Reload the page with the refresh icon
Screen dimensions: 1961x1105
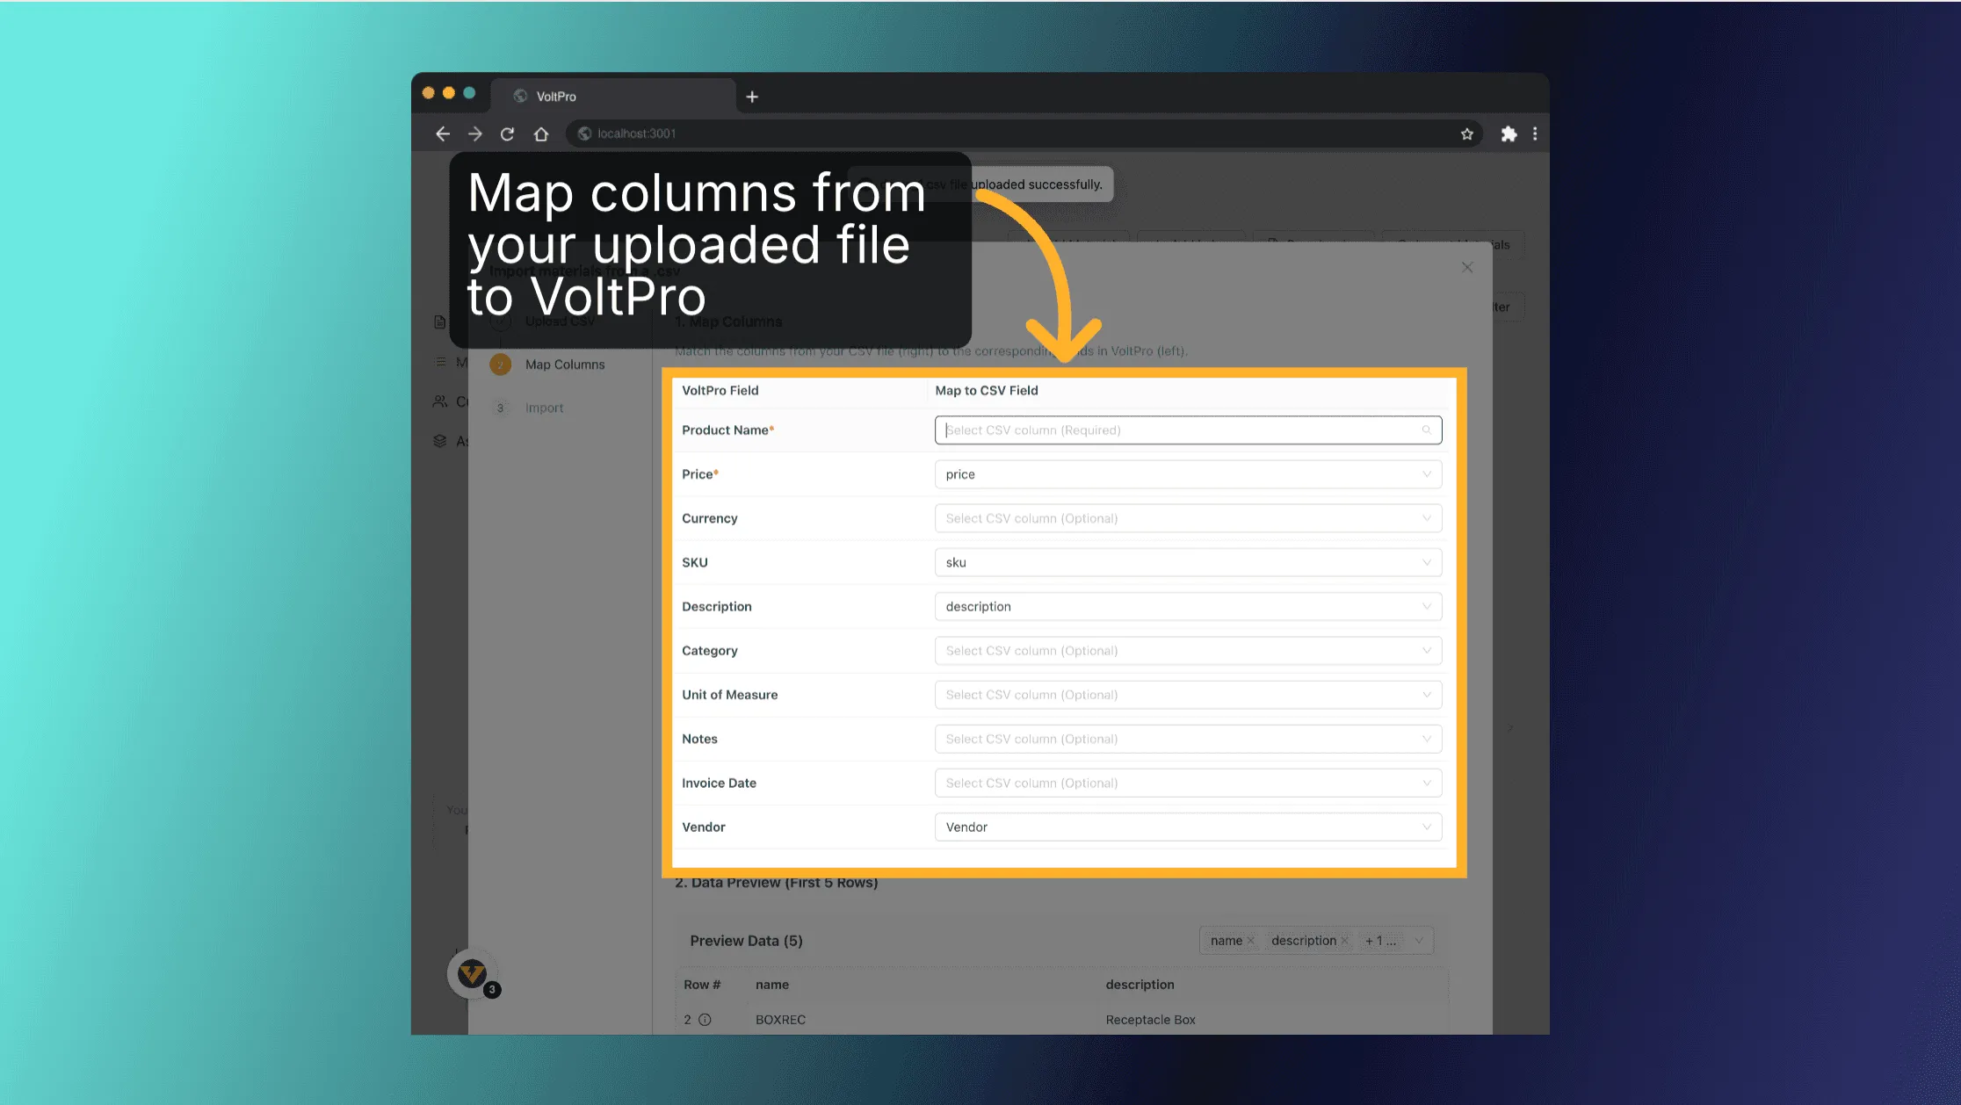[x=508, y=134]
